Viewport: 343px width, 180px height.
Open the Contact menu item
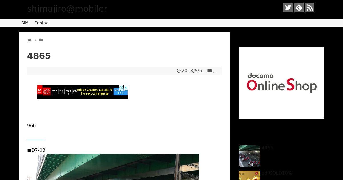(x=42, y=23)
